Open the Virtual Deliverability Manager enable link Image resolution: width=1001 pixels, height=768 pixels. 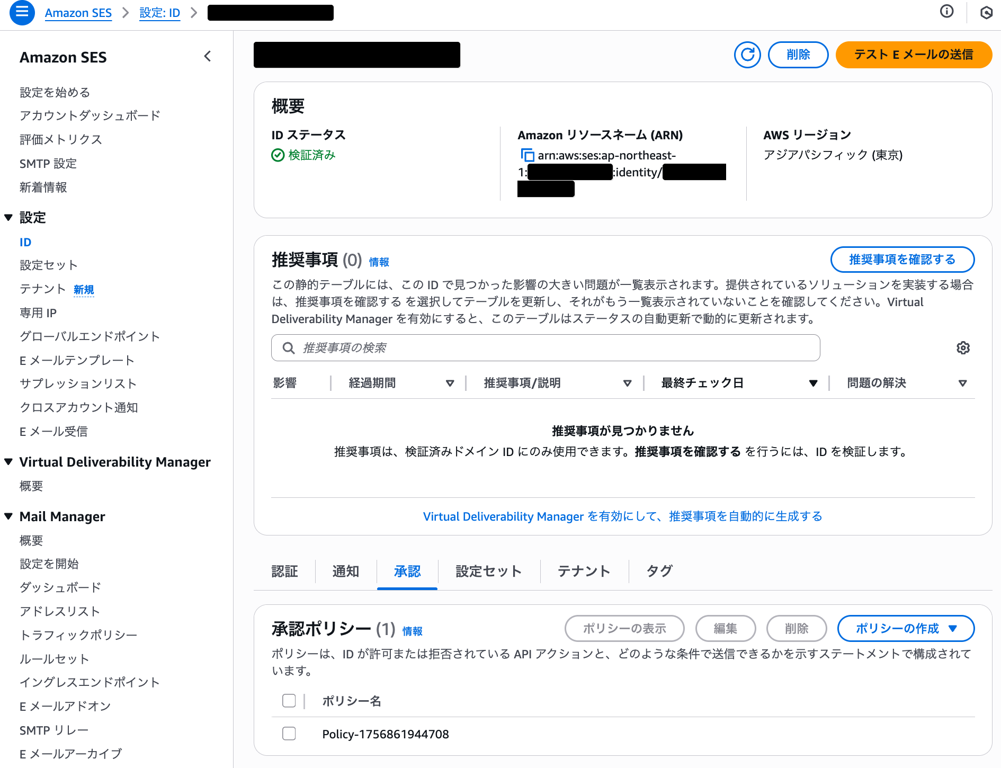[622, 516]
